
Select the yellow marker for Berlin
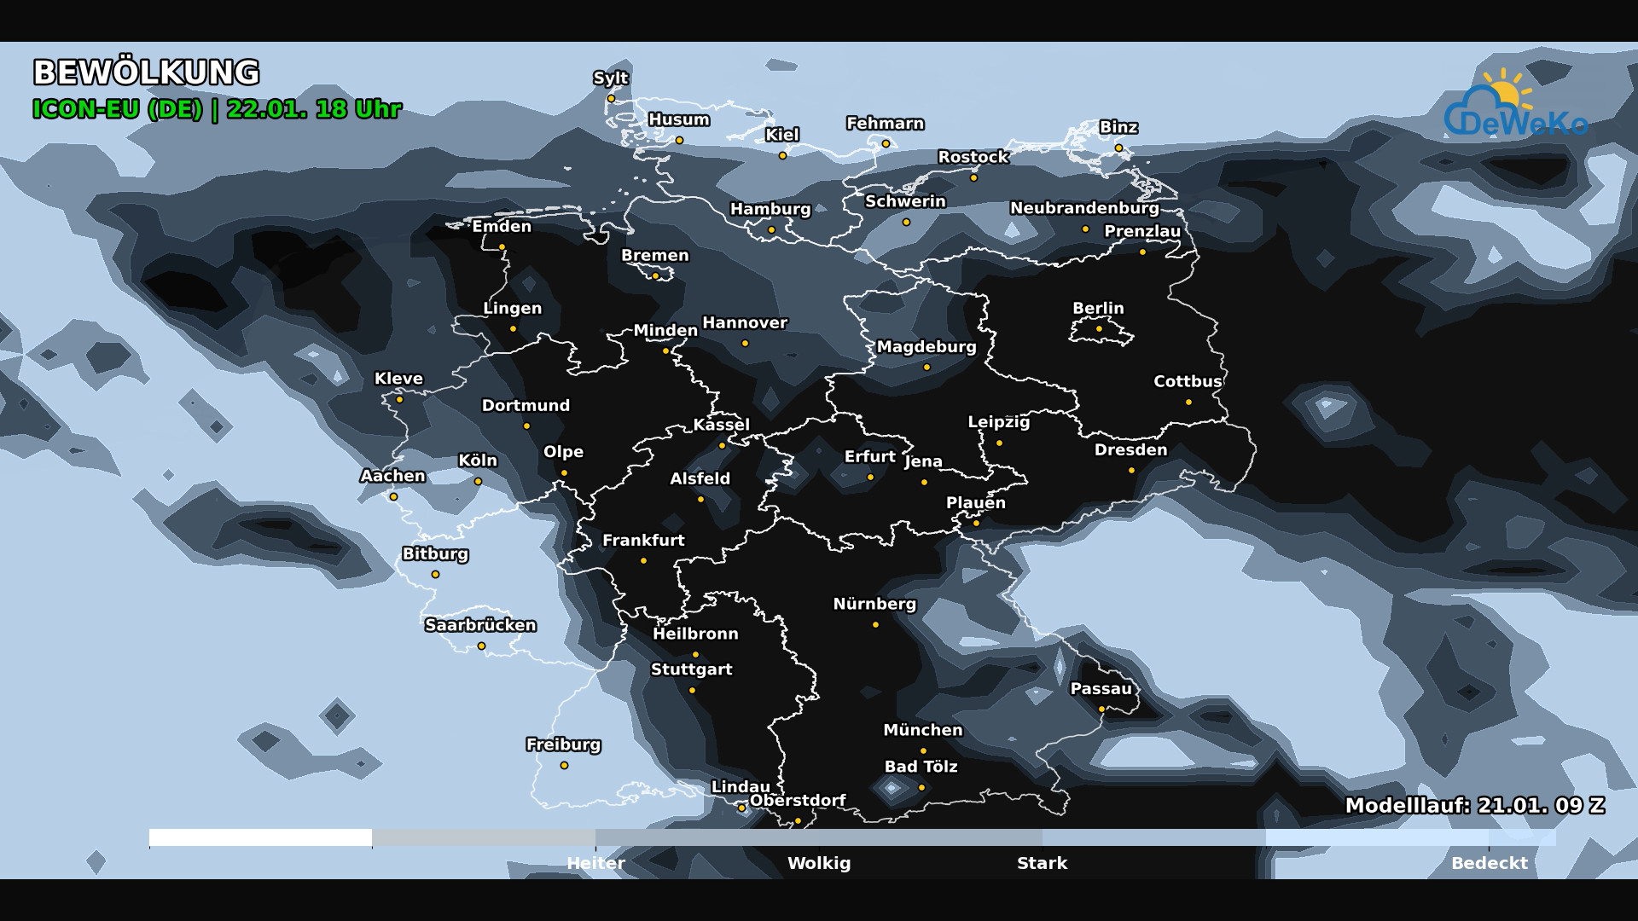(x=1097, y=328)
